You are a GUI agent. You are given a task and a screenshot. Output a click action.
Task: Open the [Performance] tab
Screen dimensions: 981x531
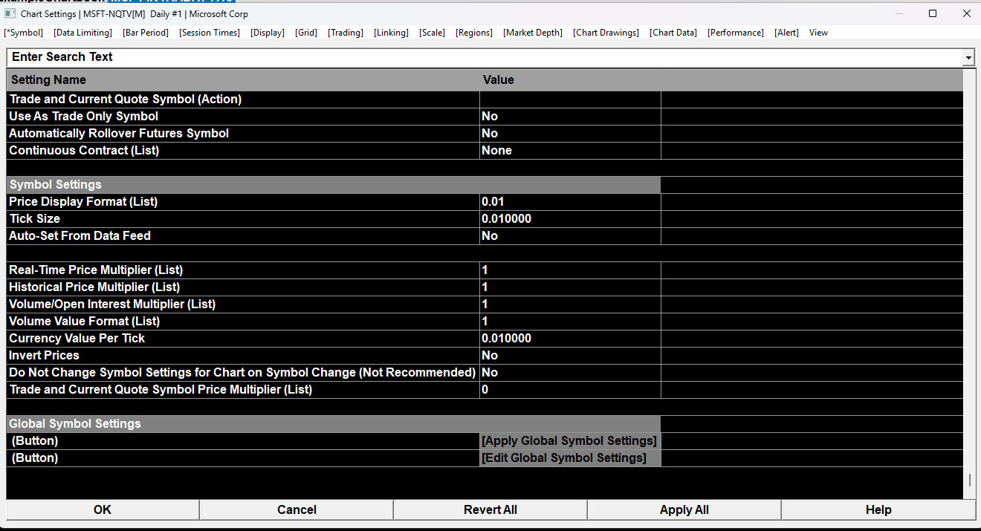pos(735,33)
